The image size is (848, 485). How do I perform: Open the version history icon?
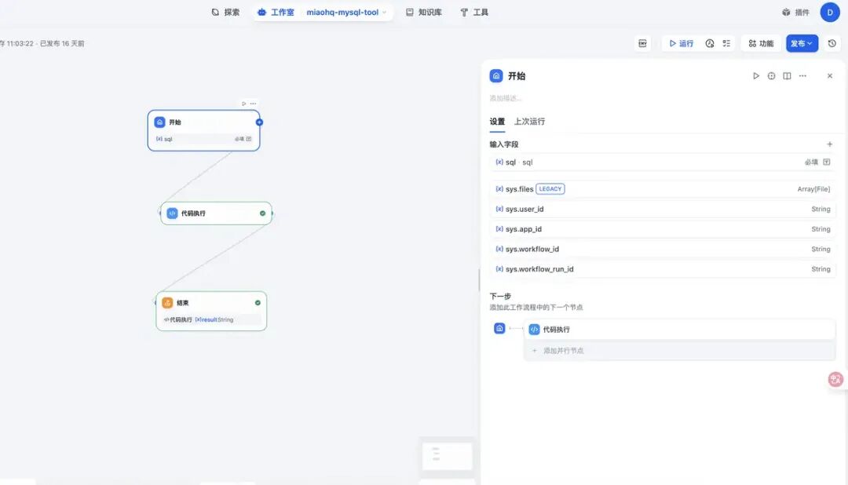832,43
